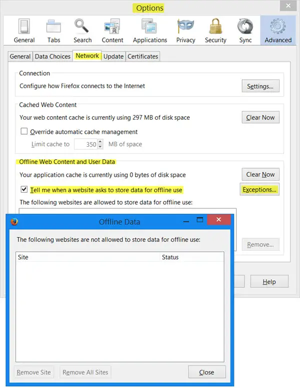This screenshot has height=388, width=300.
Task: Open the Update tab
Action: click(113, 57)
